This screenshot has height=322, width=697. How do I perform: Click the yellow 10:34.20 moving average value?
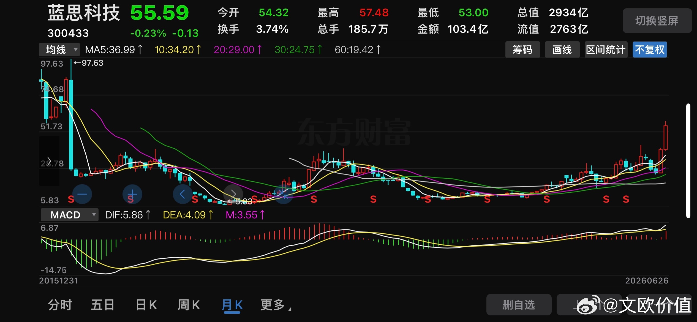[x=178, y=50]
